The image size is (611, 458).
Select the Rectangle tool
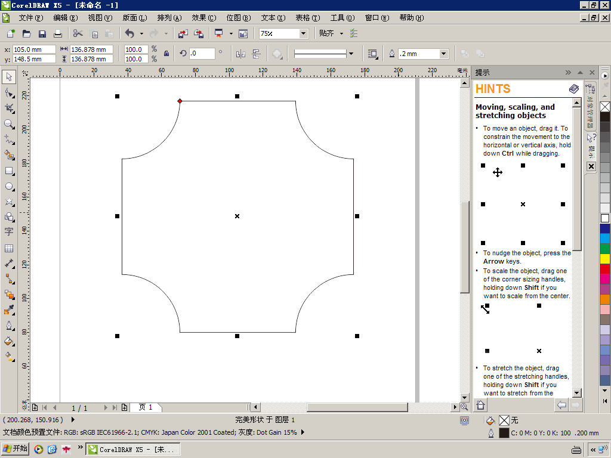coord(9,171)
